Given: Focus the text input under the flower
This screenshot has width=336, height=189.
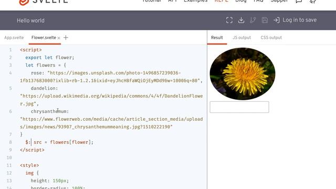Looking at the screenshot, I should (239, 107).
